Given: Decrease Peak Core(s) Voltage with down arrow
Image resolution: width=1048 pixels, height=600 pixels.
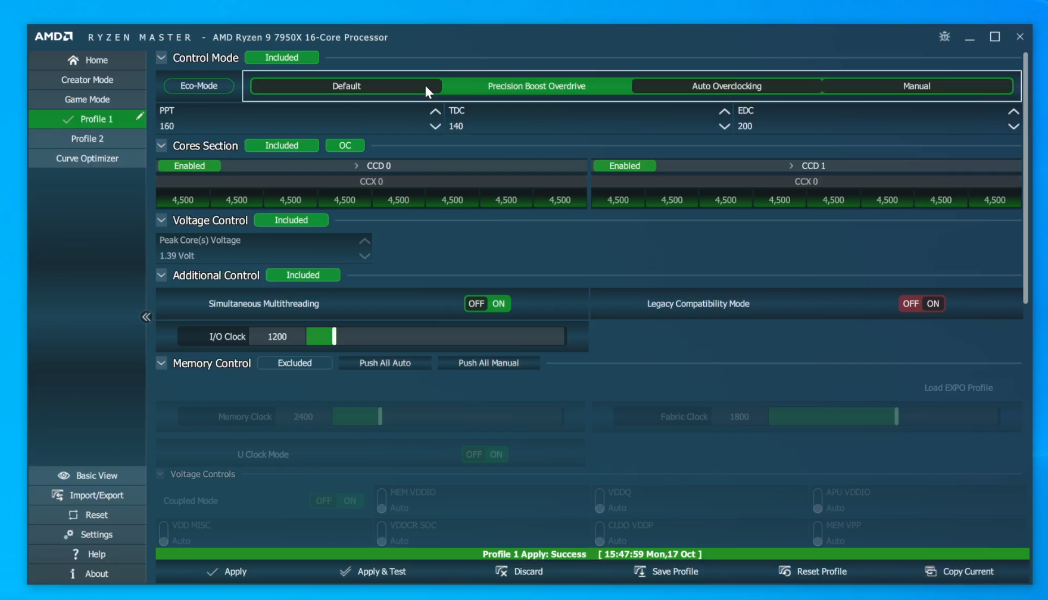Looking at the screenshot, I should pos(364,256).
